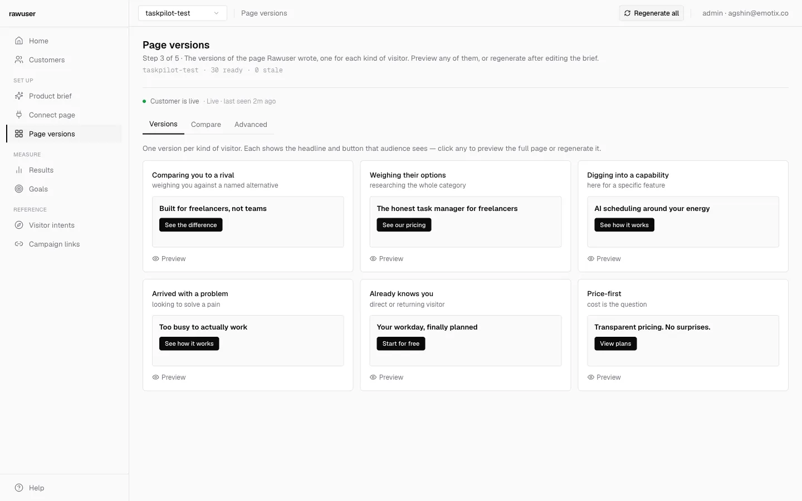The image size is (802, 501).
Task: Click the Page versions grid icon
Action: [x=19, y=134]
